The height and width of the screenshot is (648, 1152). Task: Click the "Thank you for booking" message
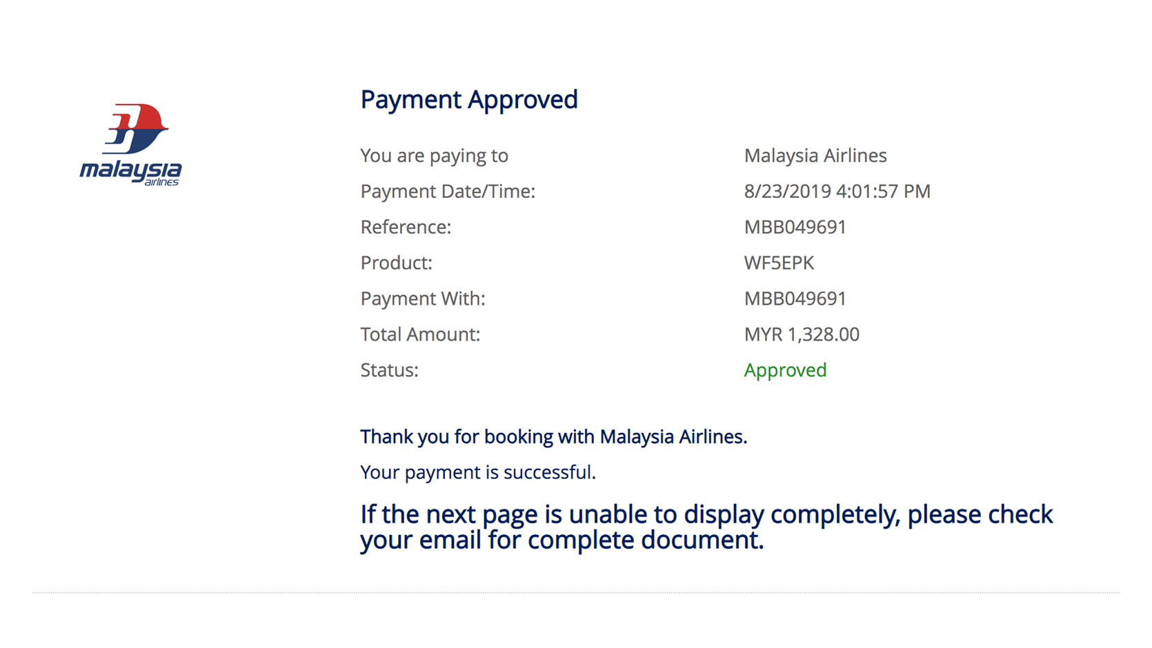click(x=553, y=437)
